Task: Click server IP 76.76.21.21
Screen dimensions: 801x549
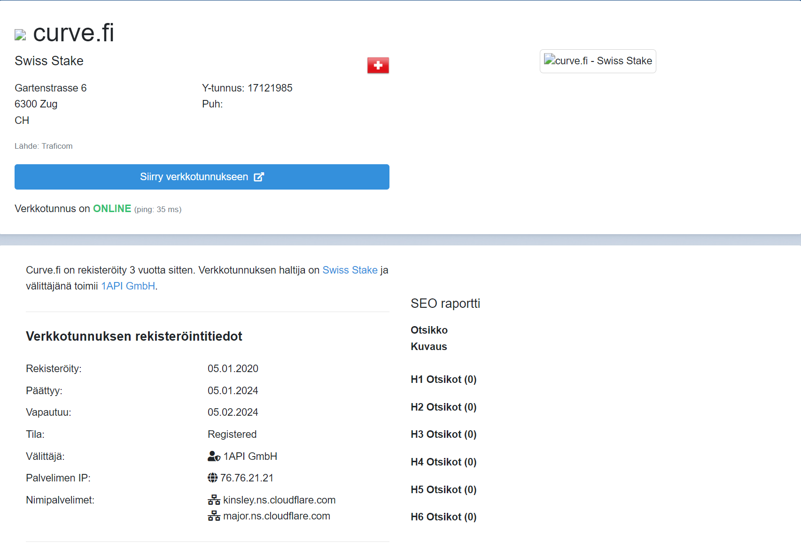Action: 247,478
